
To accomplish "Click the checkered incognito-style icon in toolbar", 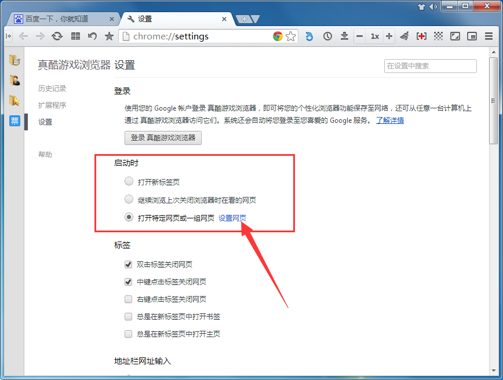I will [439, 36].
